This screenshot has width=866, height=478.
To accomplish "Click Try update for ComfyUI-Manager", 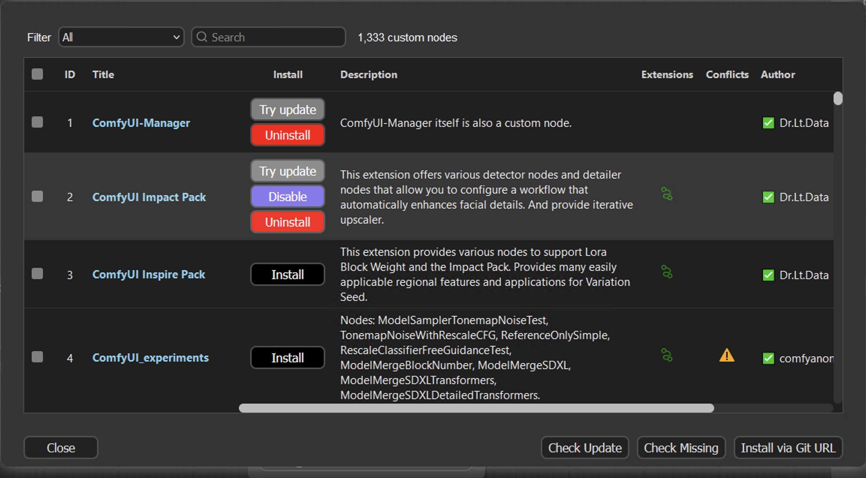I will coord(288,110).
